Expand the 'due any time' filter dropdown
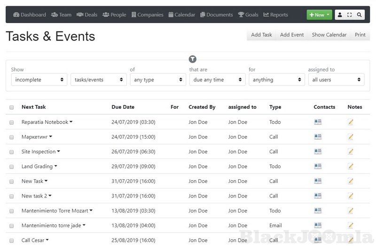376x246 pixels. (217, 80)
